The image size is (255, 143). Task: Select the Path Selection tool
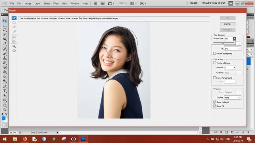pos(4,95)
